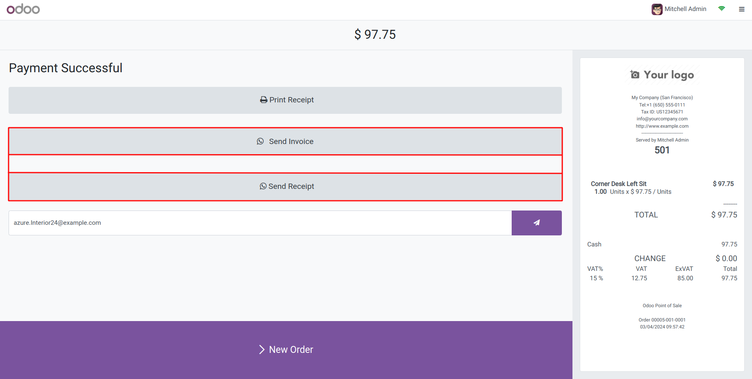Click the chevron arrow next to New Order
This screenshot has width=752, height=379.
click(x=262, y=350)
